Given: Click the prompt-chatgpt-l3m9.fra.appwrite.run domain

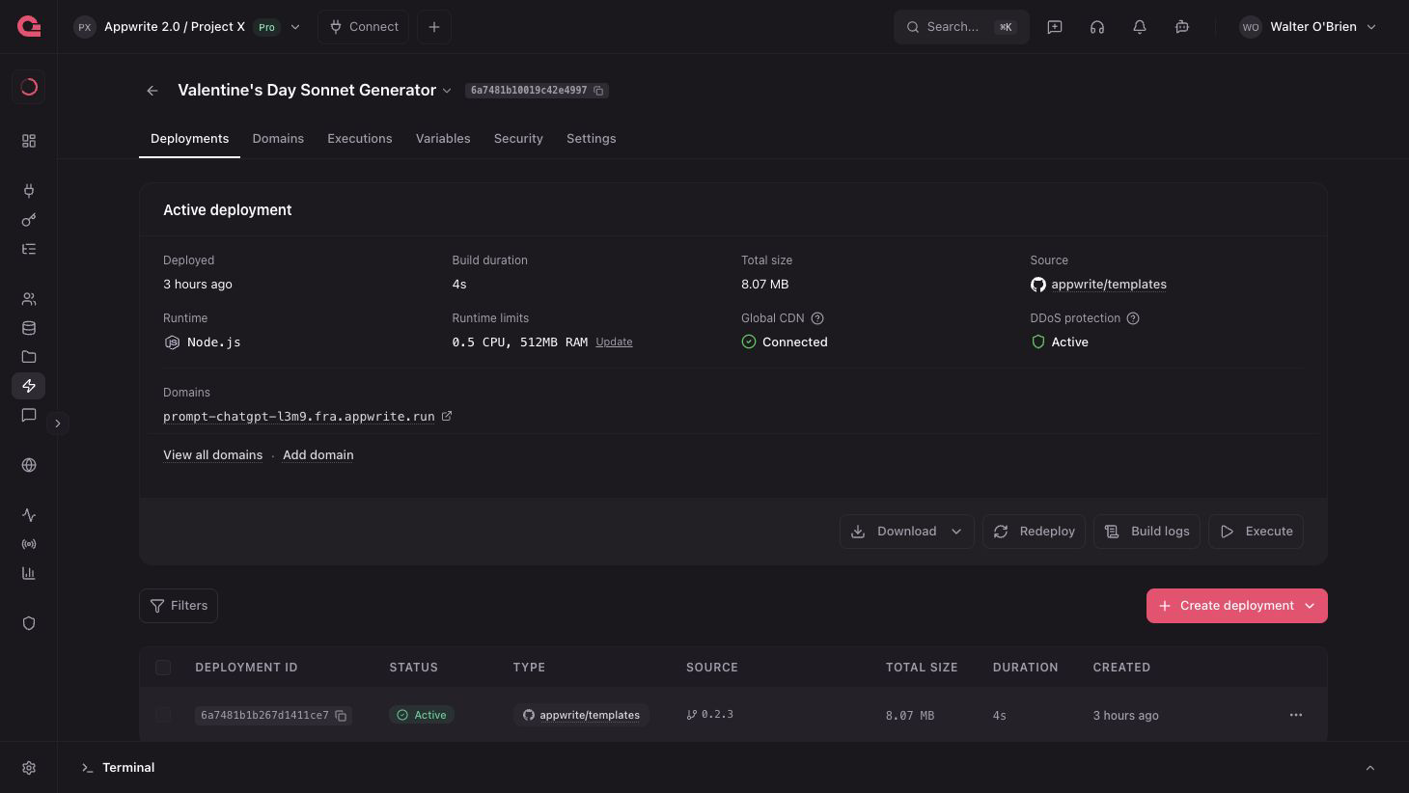Looking at the screenshot, I should [299, 417].
